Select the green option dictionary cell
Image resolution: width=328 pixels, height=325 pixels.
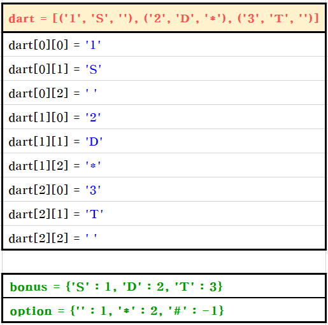pyautogui.click(x=164, y=310)
